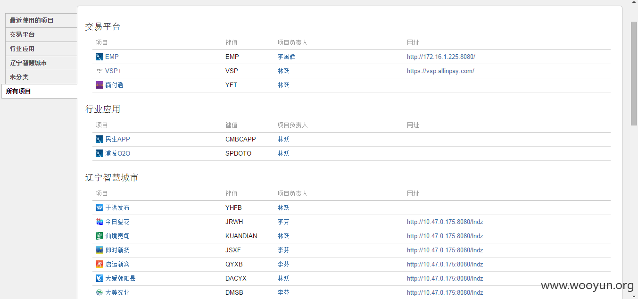The width and height of the screenshot is (638, 299).
Task: Open URL https://vsp.allinpay.com/
Action: 440,71
